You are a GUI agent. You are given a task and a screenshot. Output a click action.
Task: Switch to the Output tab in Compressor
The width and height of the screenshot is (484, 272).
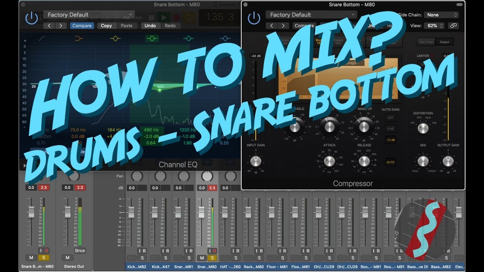click(x=444, y=42)
